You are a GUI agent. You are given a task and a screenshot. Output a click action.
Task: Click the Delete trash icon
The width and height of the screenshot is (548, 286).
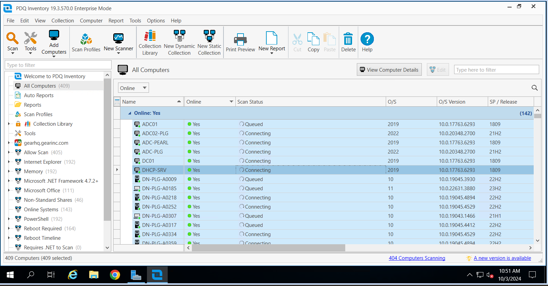coord(348,39)
